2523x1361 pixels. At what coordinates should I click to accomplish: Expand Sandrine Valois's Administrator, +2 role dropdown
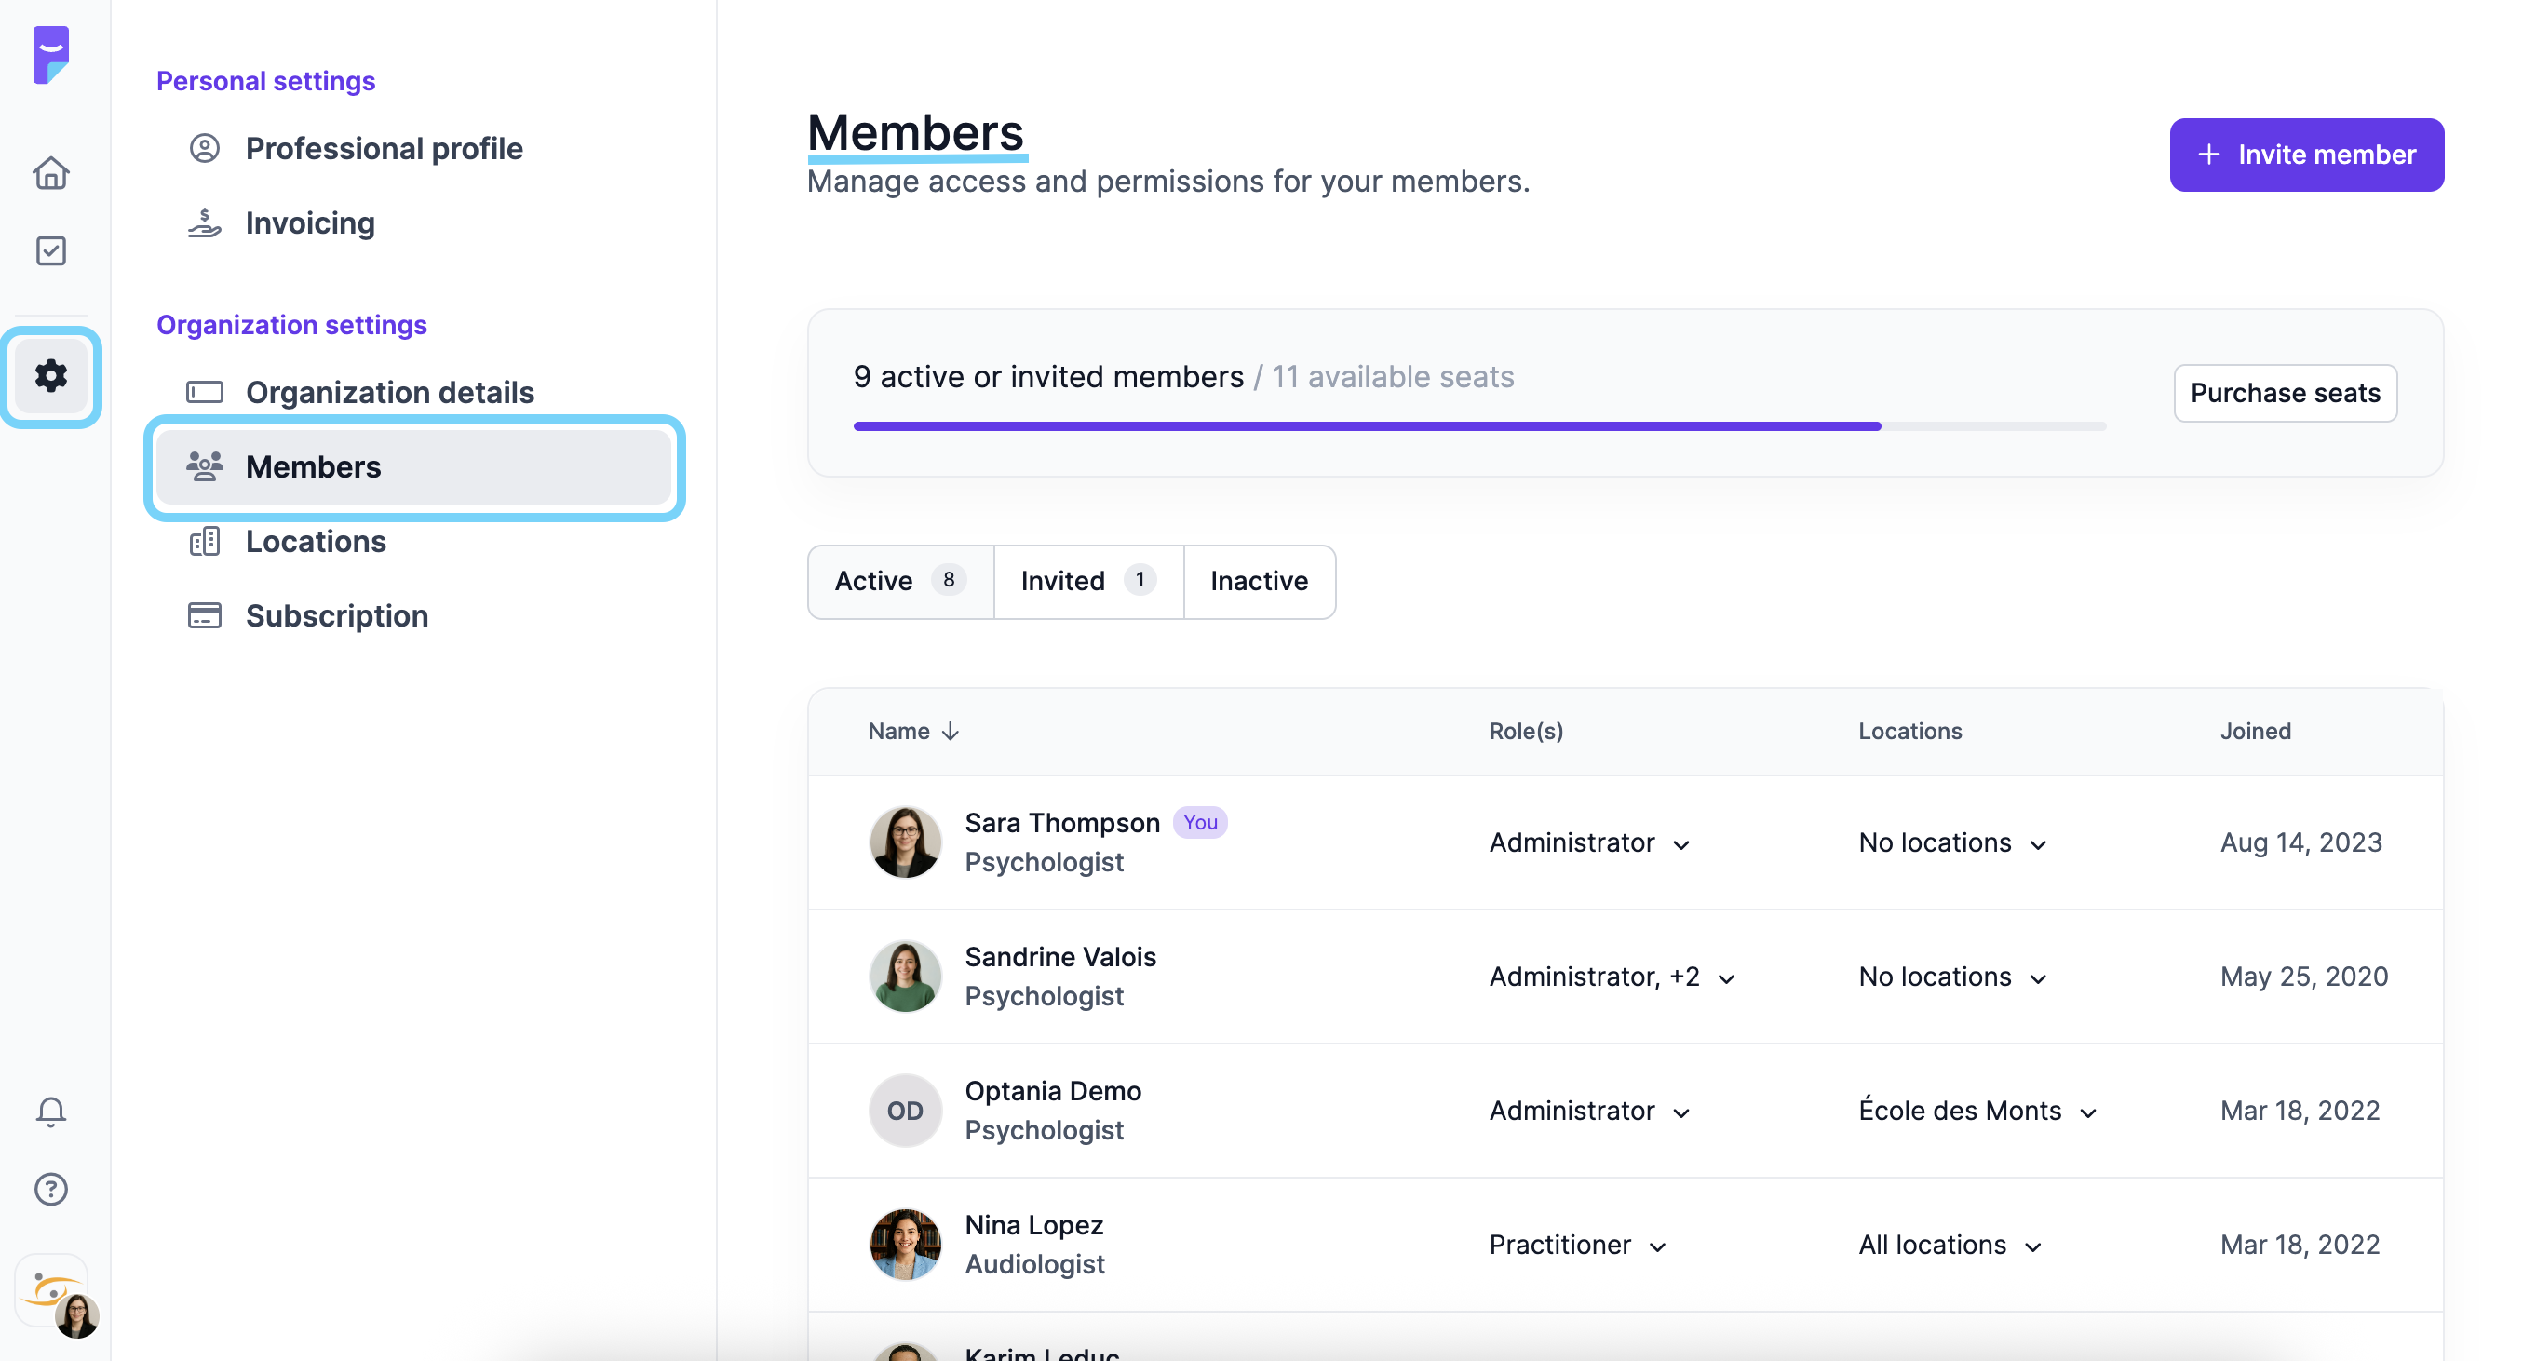pyautogui.click(x=1612, y=977)
